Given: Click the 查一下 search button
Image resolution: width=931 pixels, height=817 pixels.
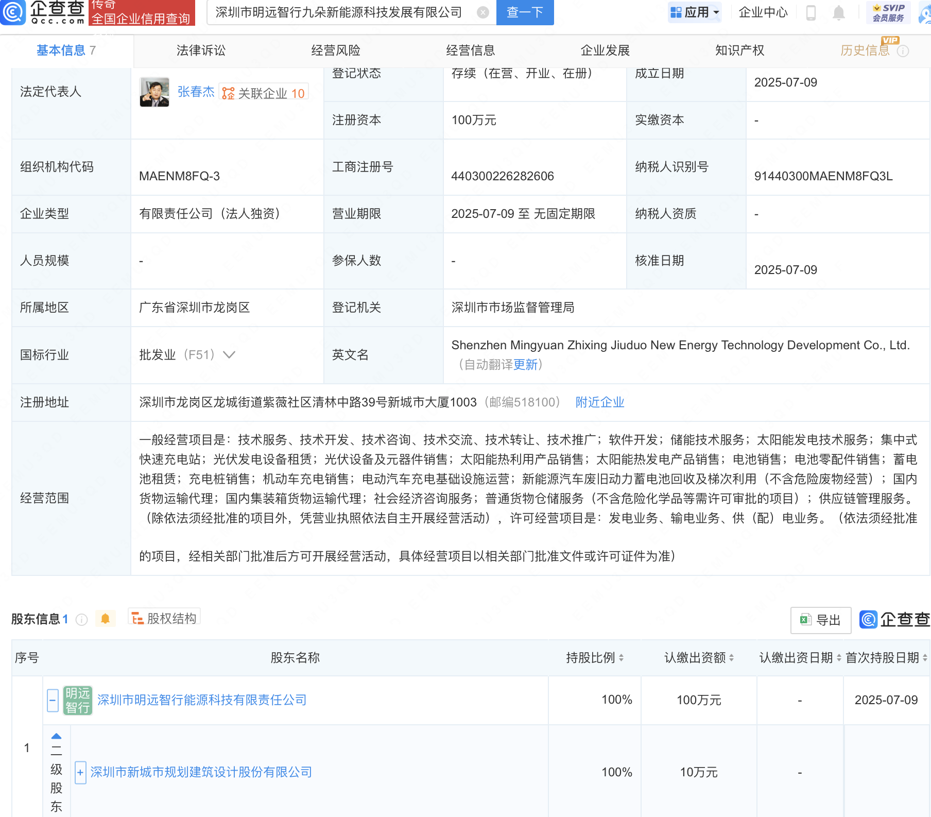Looking at the screenshot, I should coord(525,12).
